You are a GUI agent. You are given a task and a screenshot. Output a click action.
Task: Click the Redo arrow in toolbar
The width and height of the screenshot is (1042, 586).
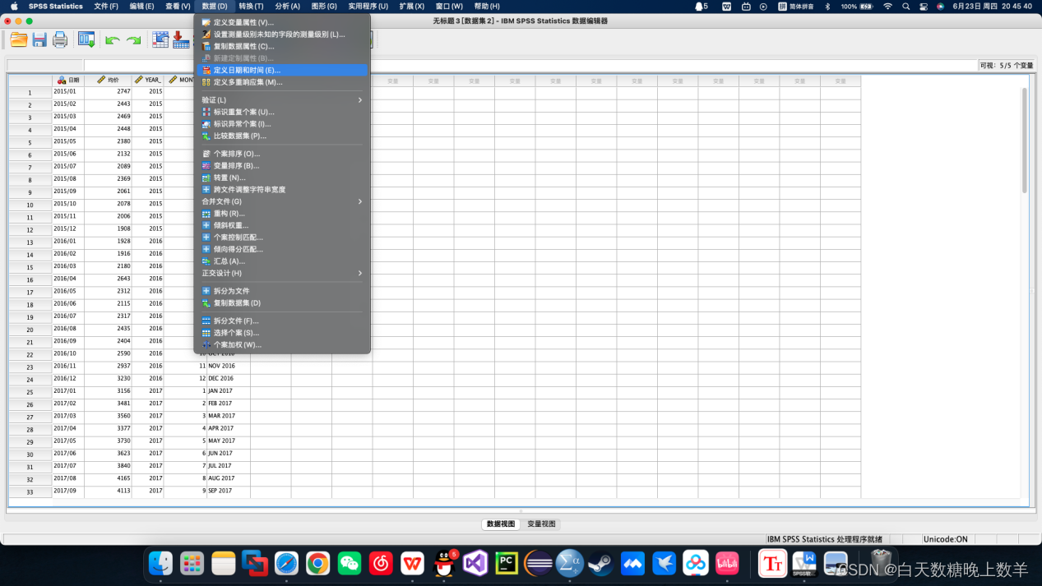(133, 40)
